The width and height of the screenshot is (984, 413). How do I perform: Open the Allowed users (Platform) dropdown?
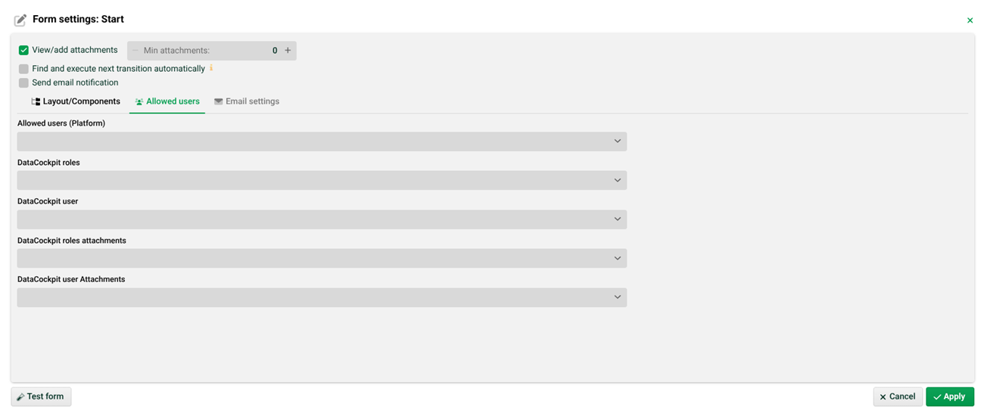[322, 141]
